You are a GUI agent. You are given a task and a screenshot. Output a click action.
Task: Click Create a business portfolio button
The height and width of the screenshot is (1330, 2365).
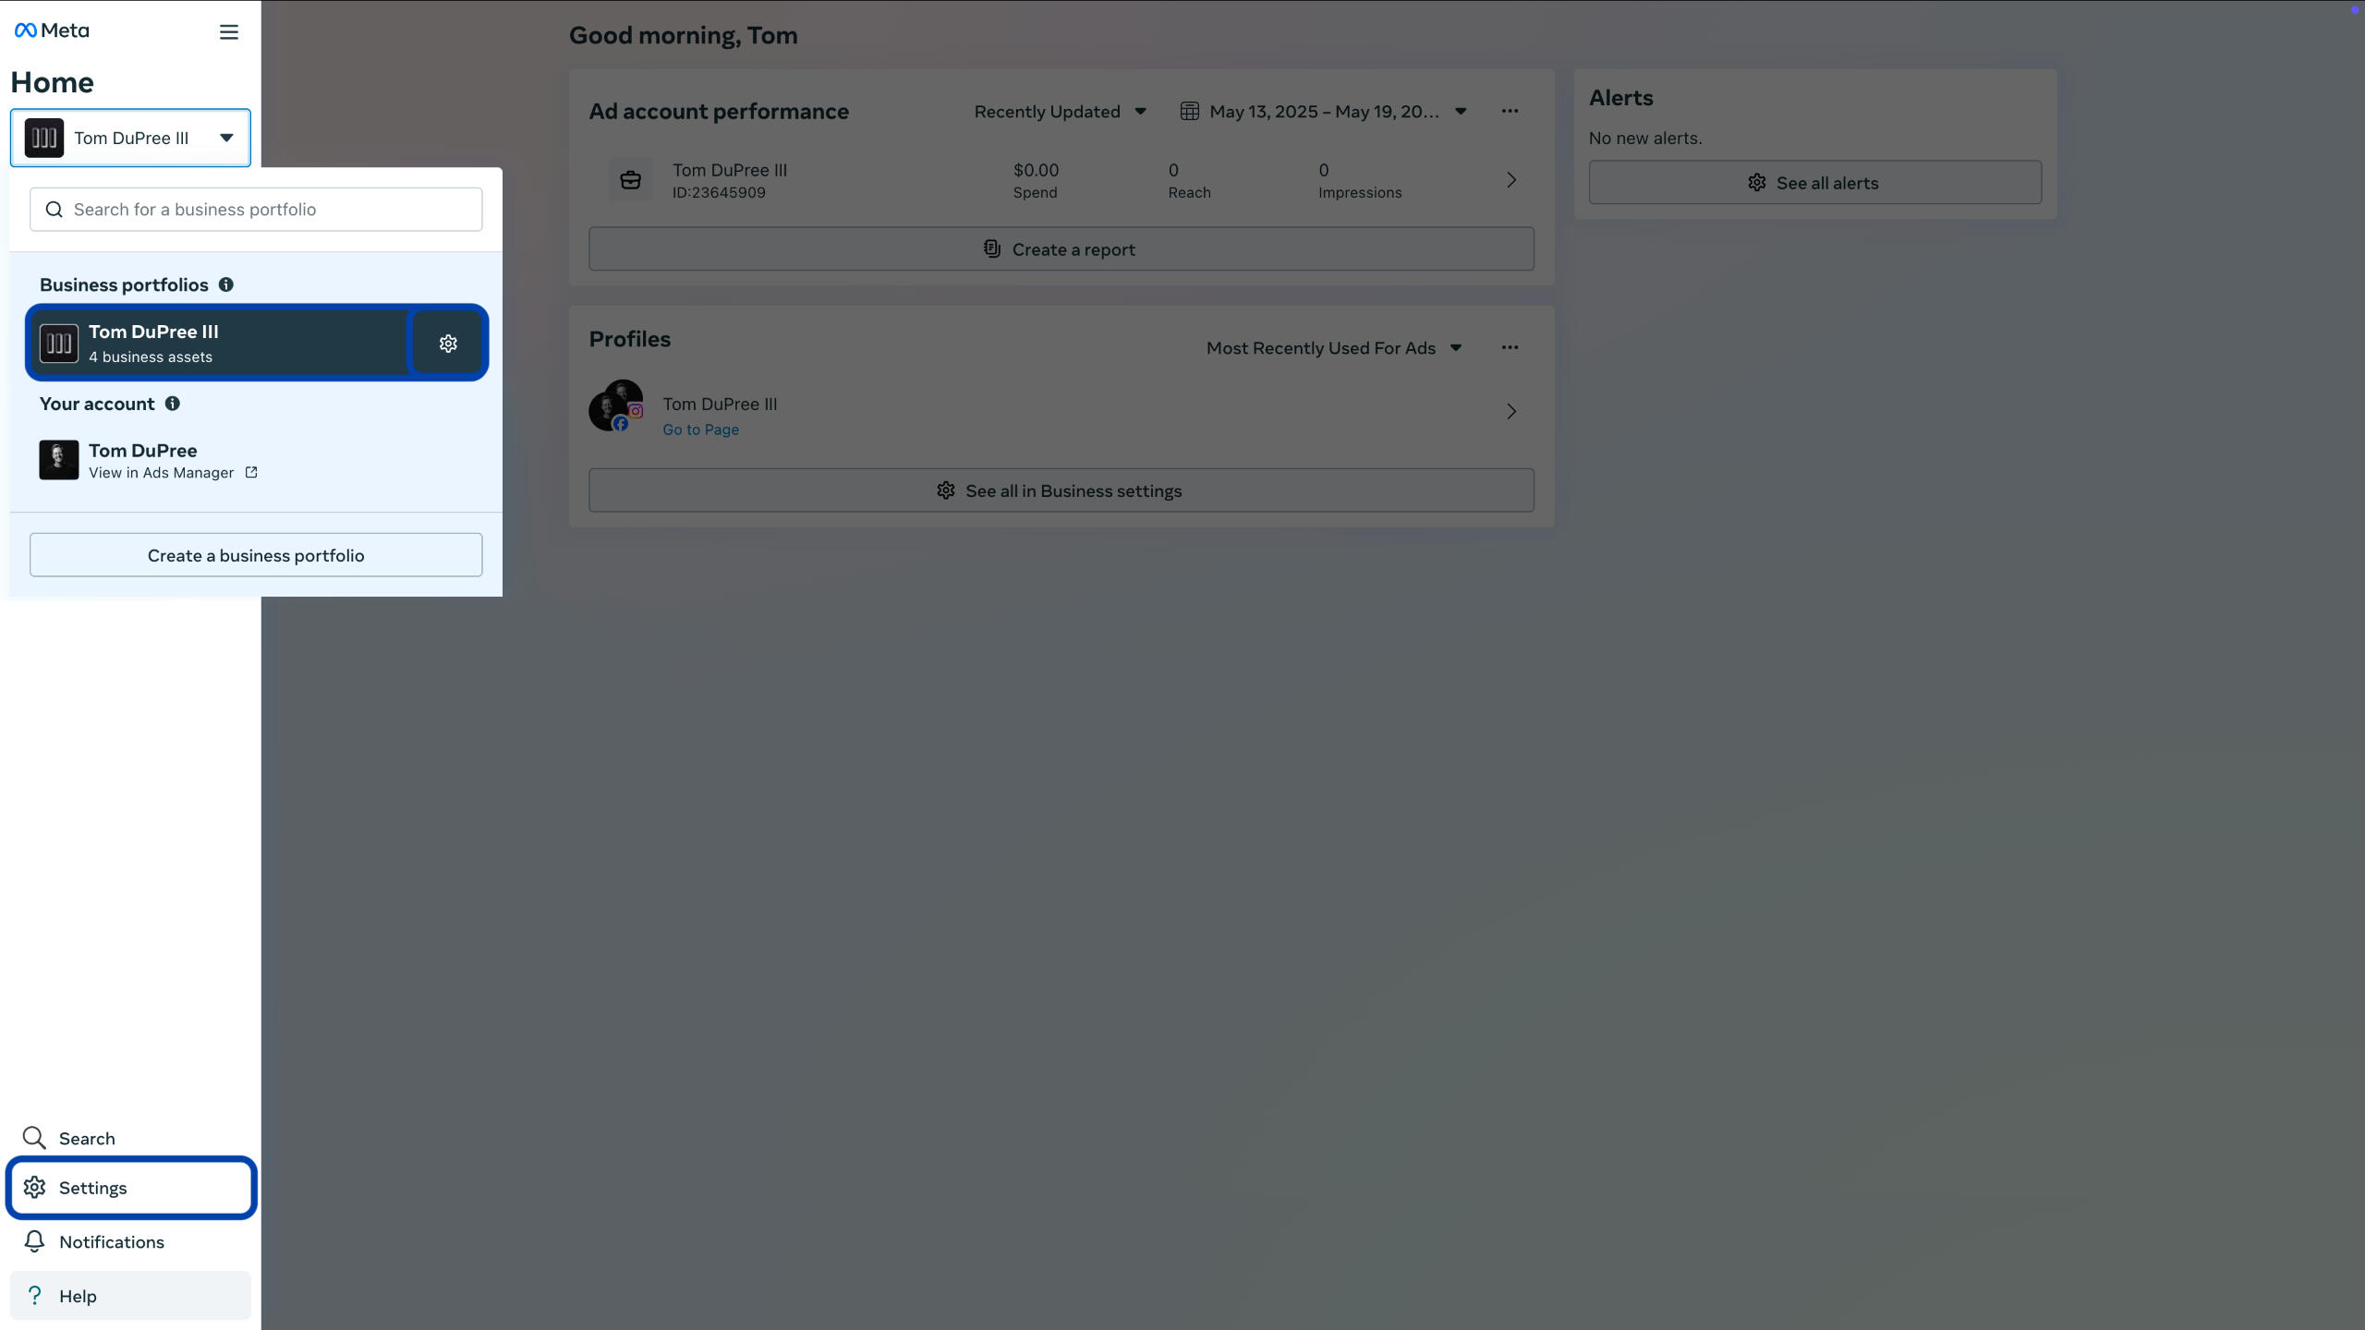pos(256,555)
